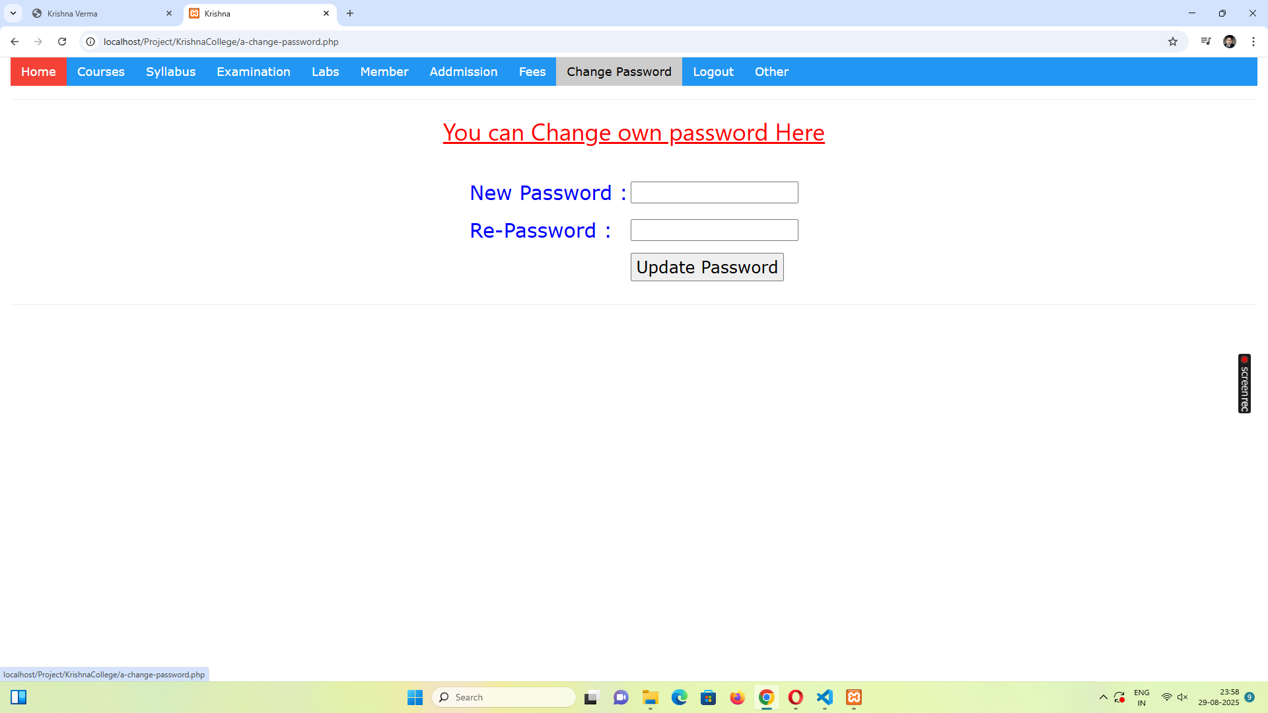This screenshot has height=713, width=1268.
Task: Click the Update Password button
Action: [x=707, y=267]
